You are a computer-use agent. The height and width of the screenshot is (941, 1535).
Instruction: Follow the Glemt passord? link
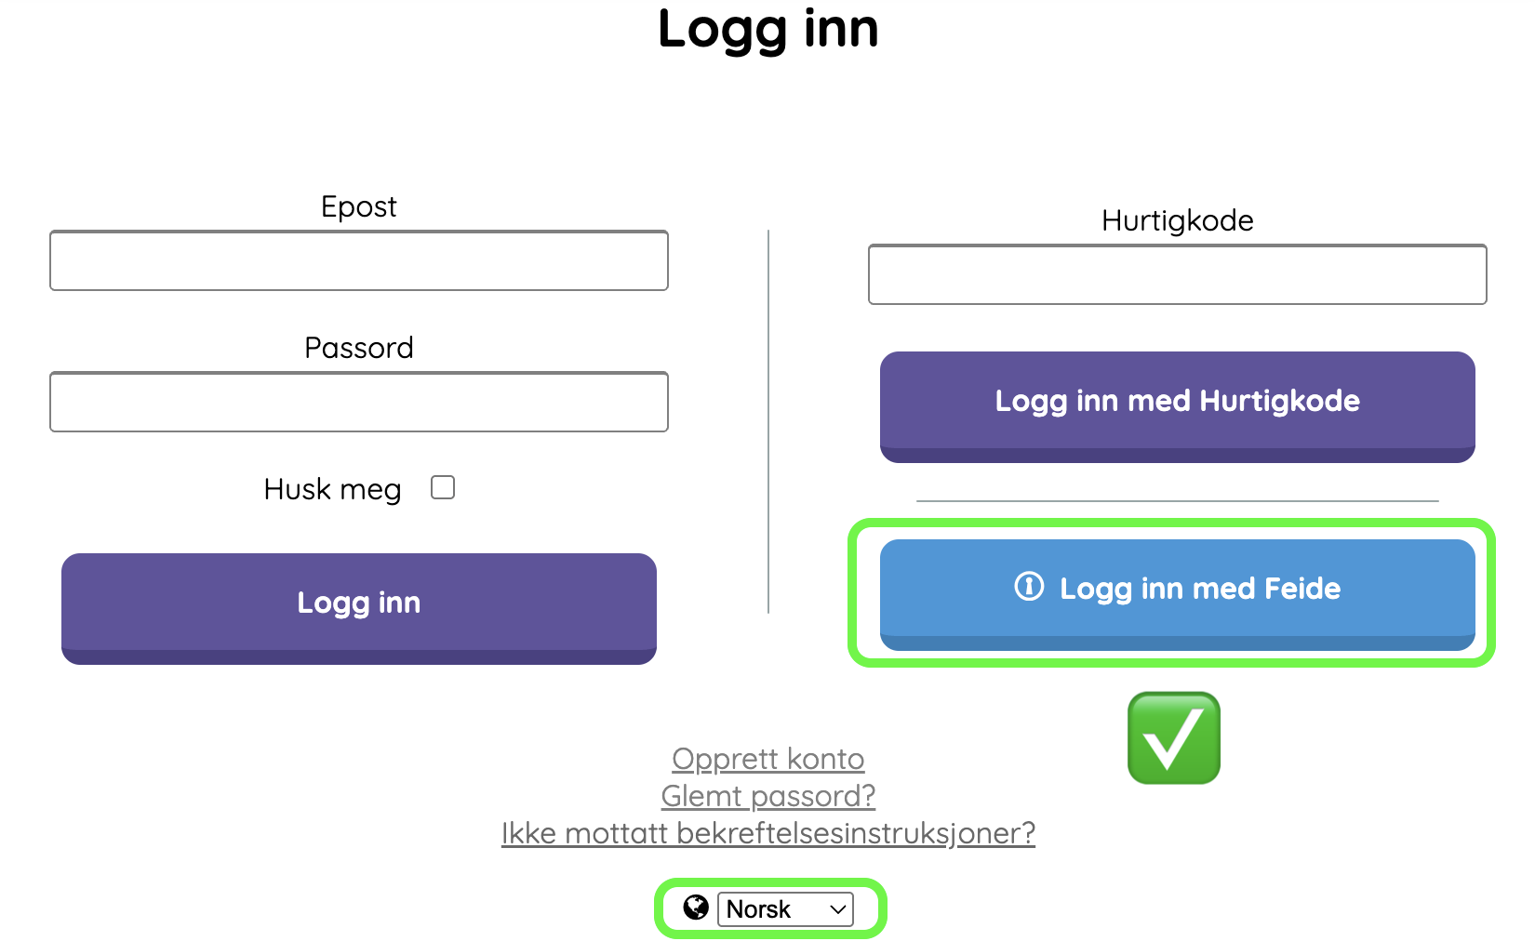767,797
